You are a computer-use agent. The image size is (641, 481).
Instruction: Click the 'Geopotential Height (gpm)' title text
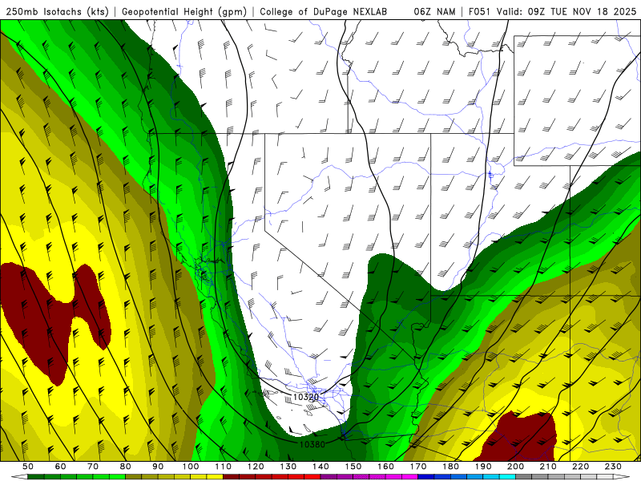click(184, 12)
